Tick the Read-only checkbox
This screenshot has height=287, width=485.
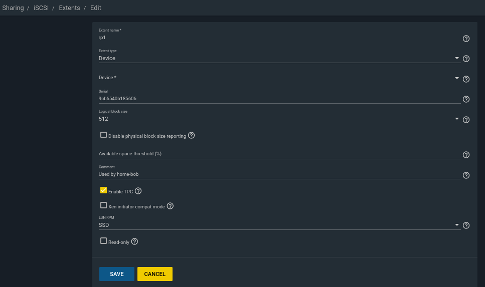coord(103,241)
